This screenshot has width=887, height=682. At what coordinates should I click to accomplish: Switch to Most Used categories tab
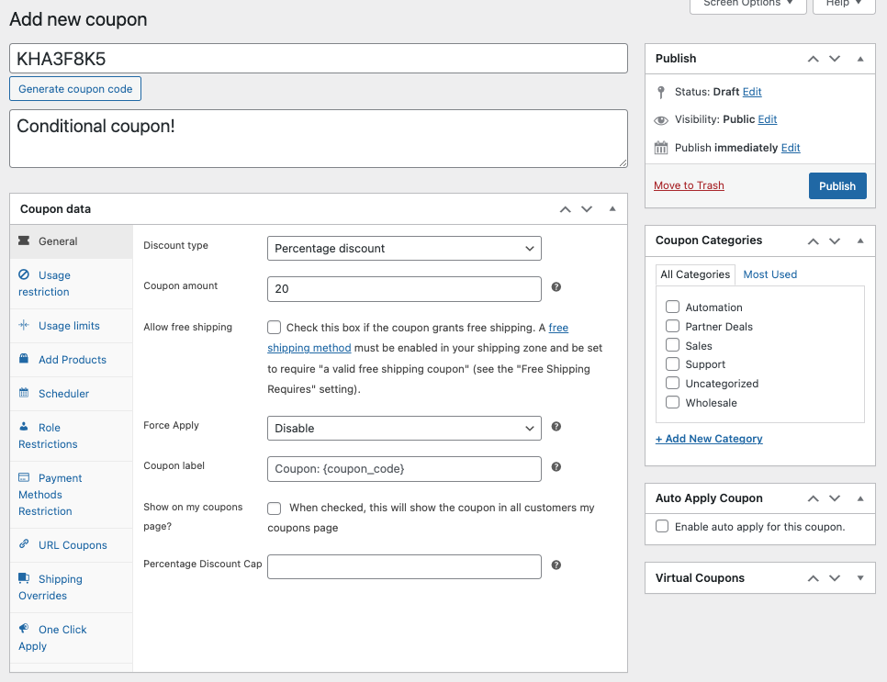[769, 274]
